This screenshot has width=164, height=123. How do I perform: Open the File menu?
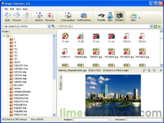pos(6,9)
